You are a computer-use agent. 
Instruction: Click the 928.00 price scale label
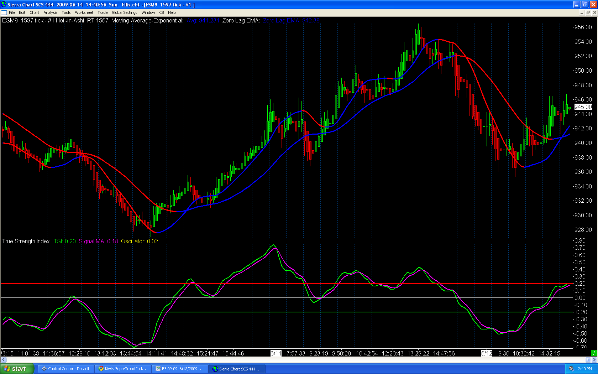tap(583, 230)
